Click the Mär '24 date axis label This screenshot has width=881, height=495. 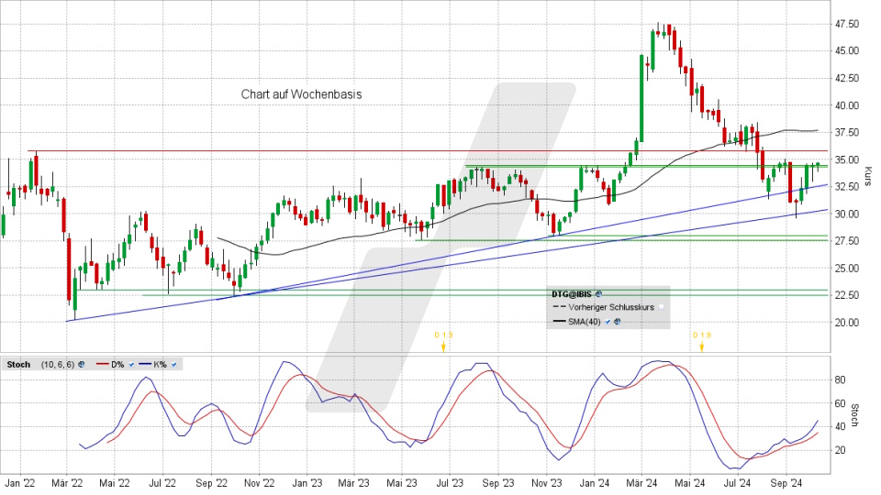point(642,483)
